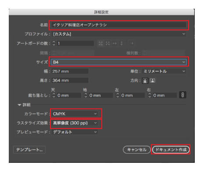
Task: Click the artboard layout direction arrow icon
Action: point(132,43)
